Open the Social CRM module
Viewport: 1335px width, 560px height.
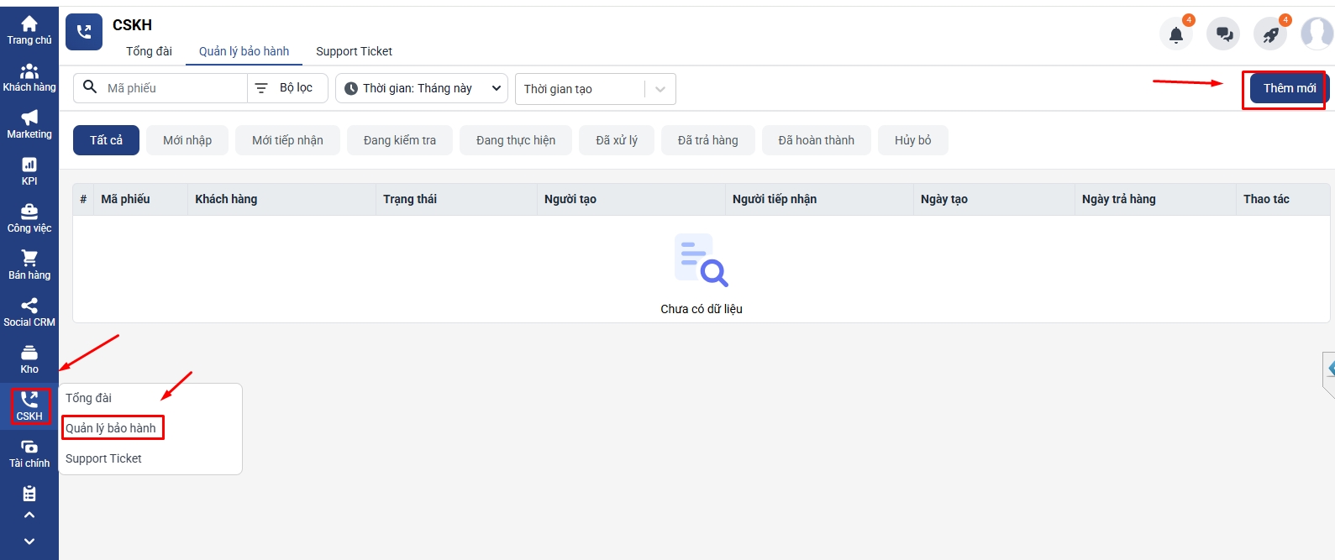[29, 312]
